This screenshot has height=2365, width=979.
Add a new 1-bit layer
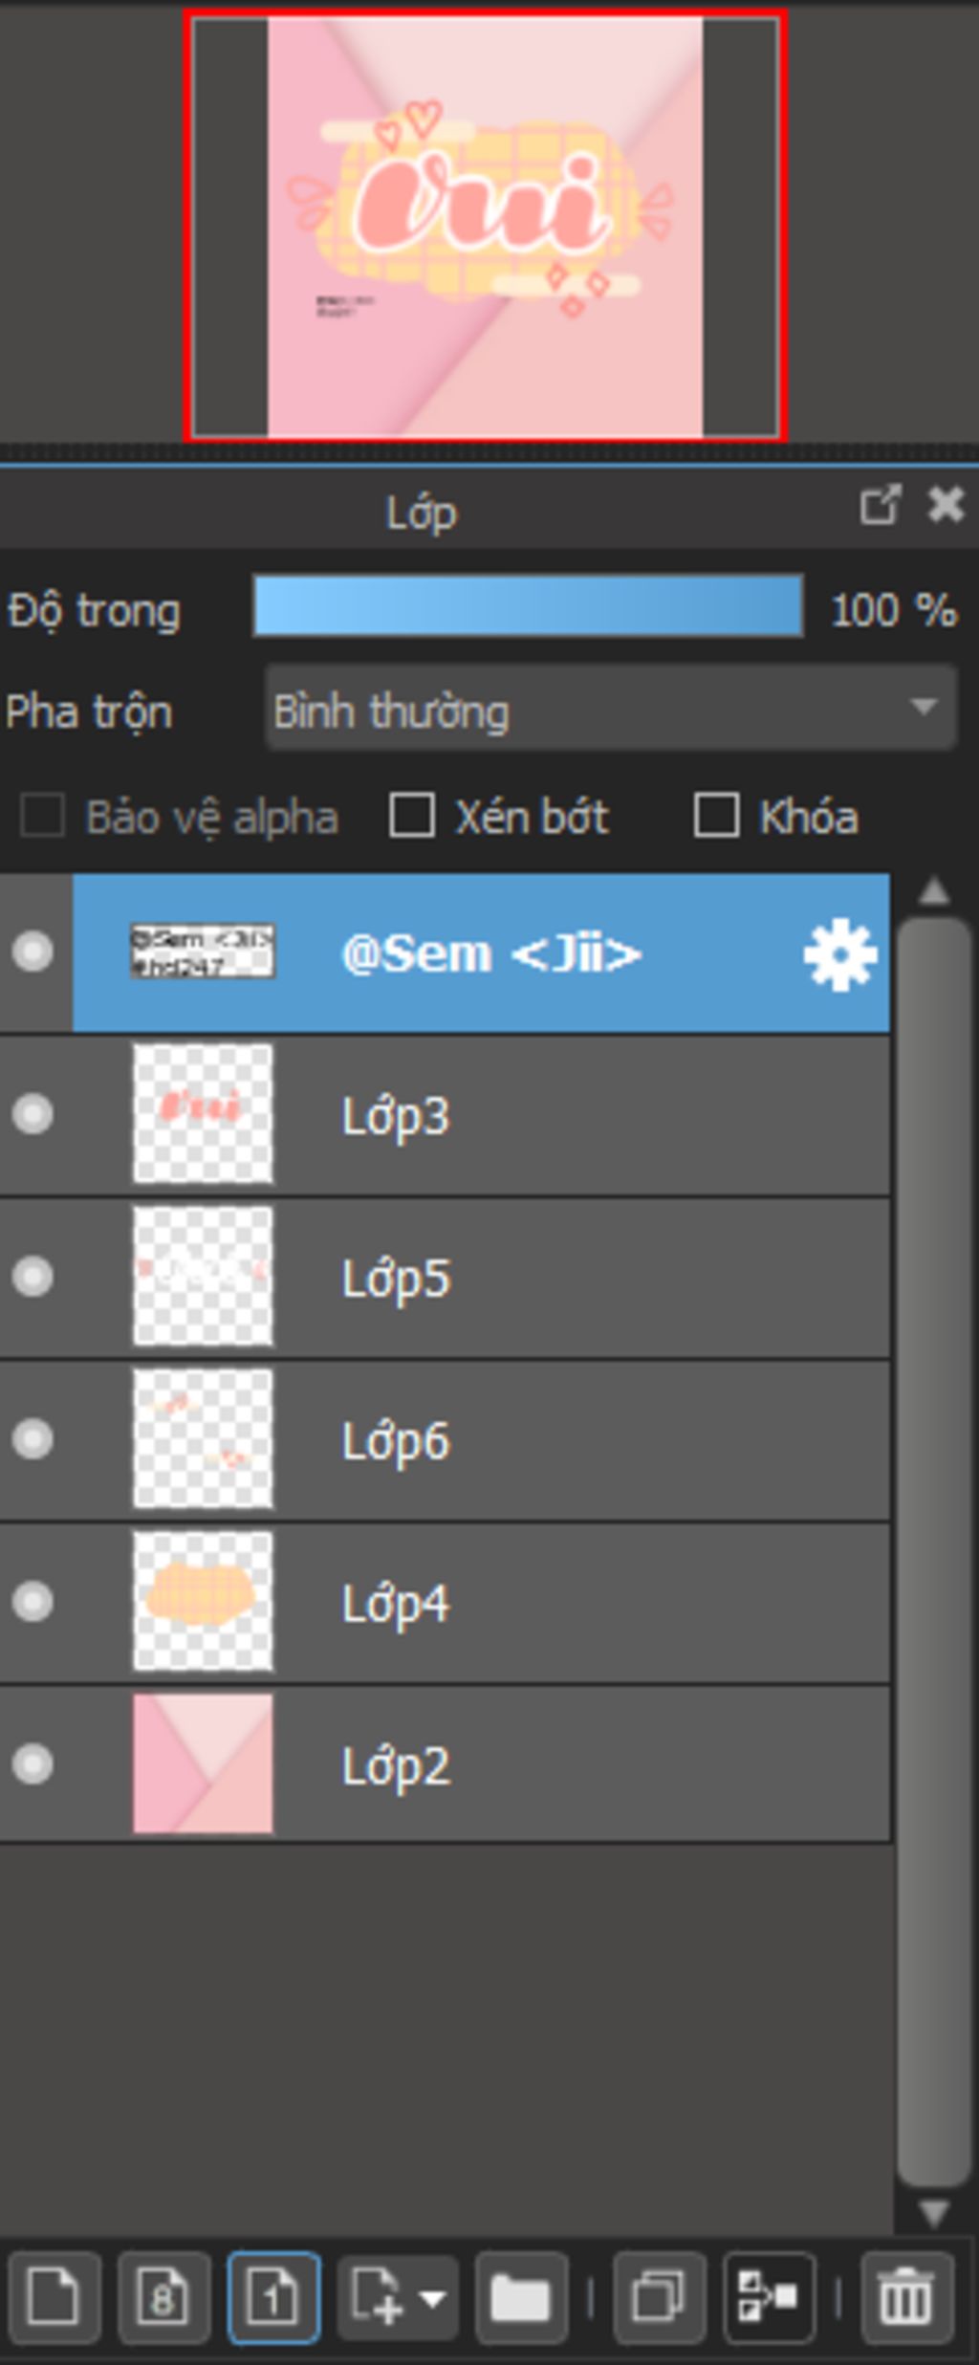click(x=273, y=2295)
